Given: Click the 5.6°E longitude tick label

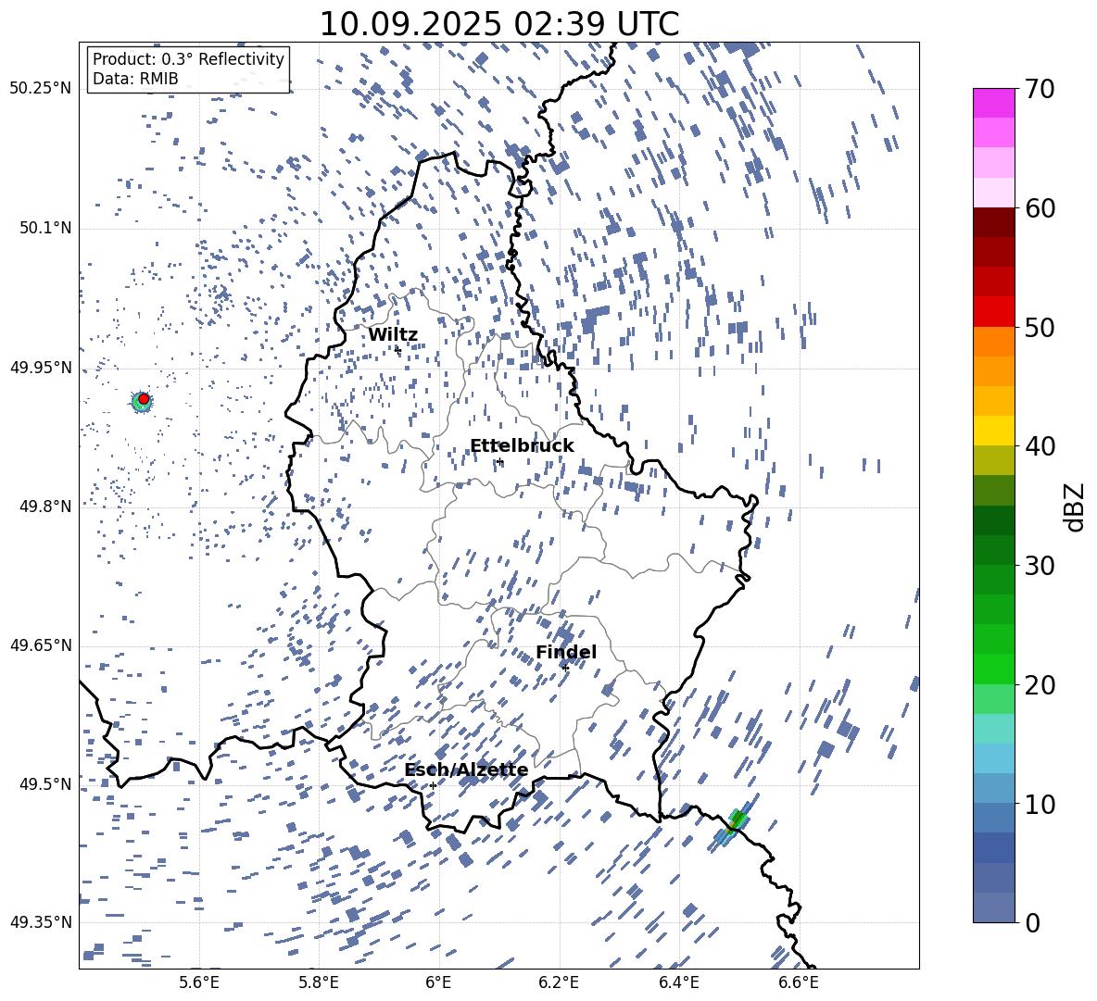Looking at the screenshot, I should click(199, 982).
